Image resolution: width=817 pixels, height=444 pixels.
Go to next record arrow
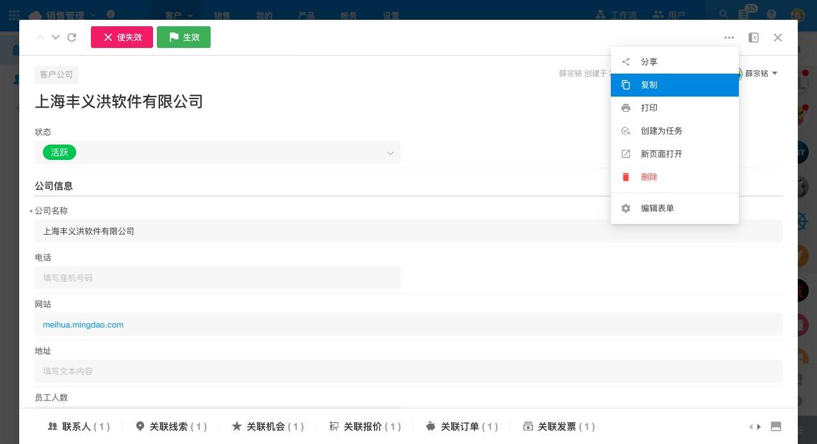pyautogui.click(x=56, y=38)
